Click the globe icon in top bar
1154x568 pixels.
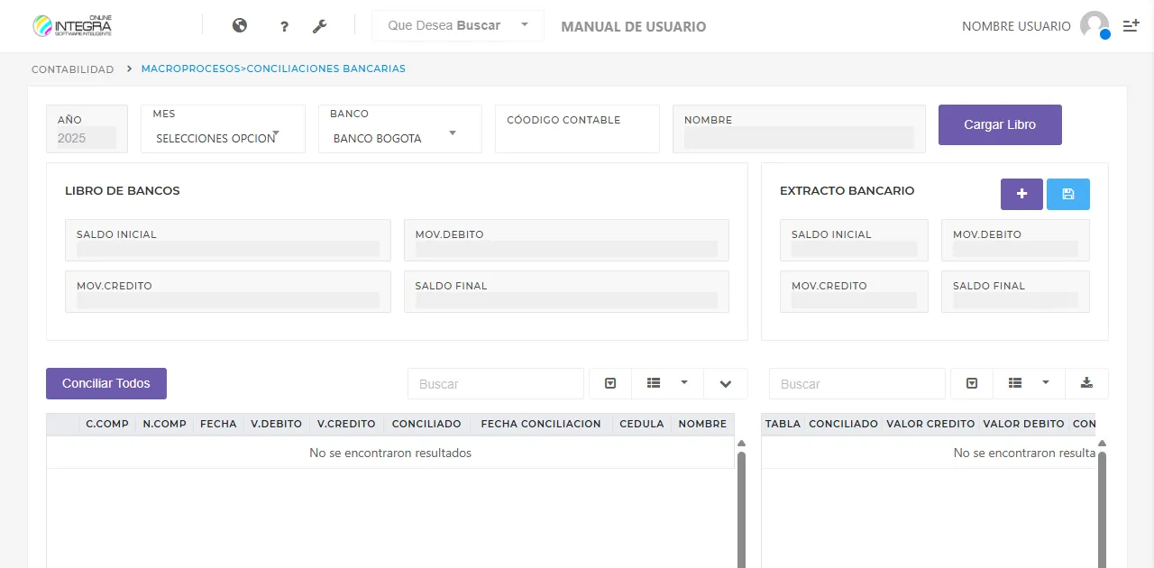240,26
